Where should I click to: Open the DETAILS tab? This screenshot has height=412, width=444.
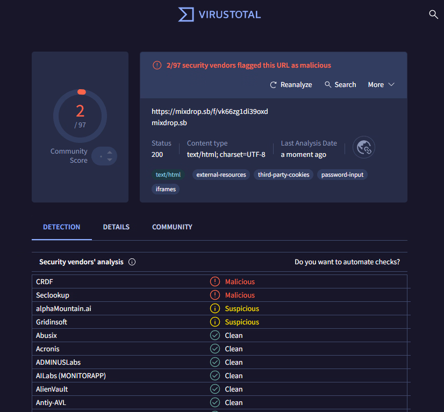(116, 227)
